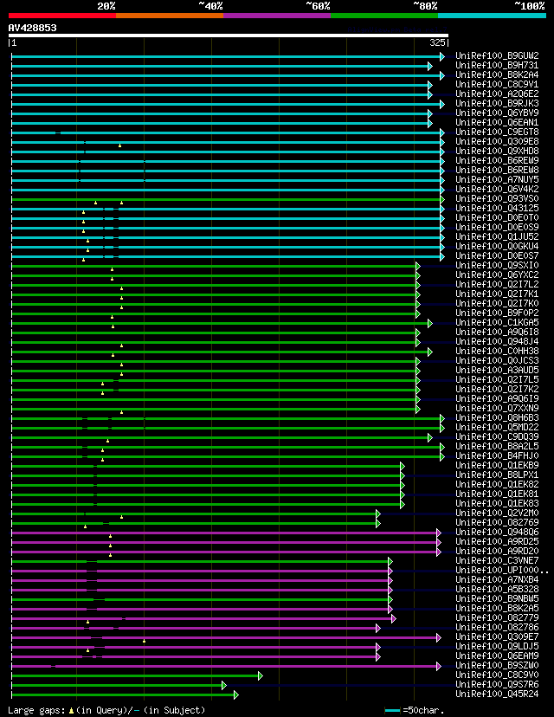Viewport: 554px width, 717px height.
Task: Open hit UniRef100_Q6YBV9
Action: [x=498, y=113]
